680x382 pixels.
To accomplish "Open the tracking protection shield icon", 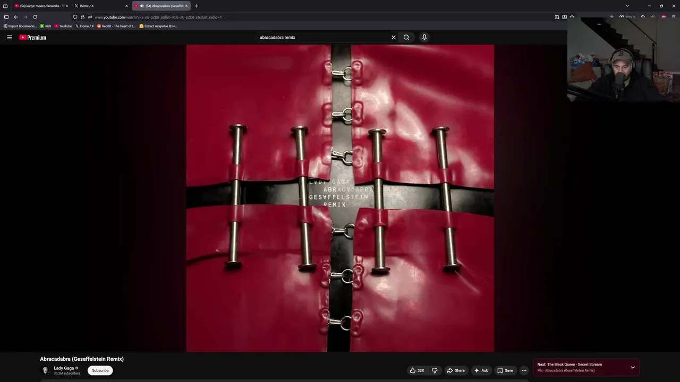I will pos(75,17).
